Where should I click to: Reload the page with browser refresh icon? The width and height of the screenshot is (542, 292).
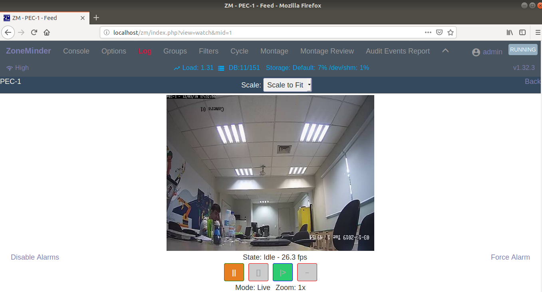[34, 32]
